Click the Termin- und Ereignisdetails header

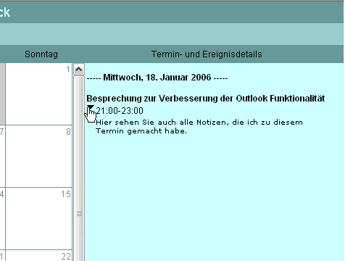tap(207, 54)
